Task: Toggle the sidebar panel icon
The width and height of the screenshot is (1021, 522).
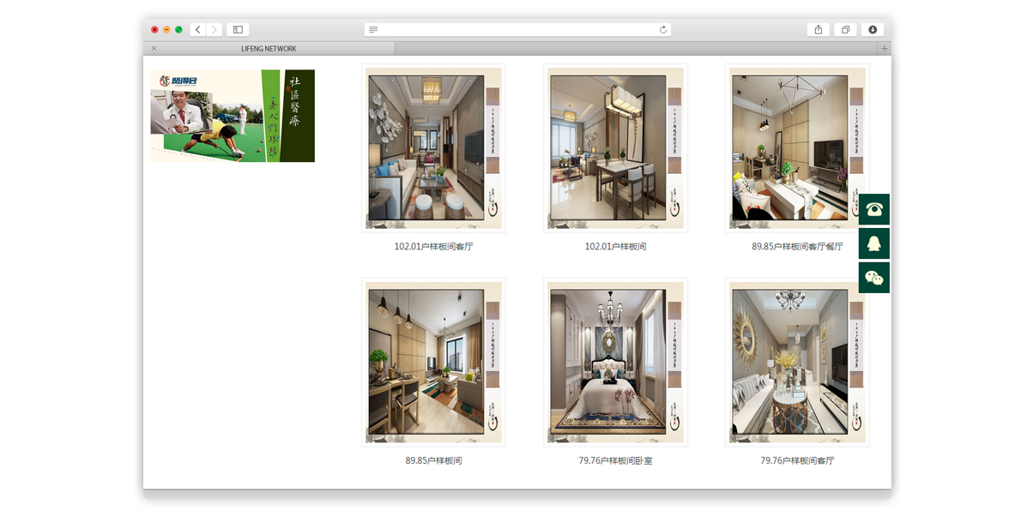Action: click(238, 29)
